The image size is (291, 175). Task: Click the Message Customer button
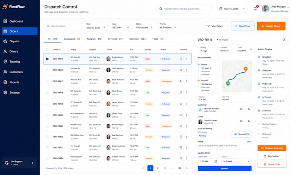272,148
